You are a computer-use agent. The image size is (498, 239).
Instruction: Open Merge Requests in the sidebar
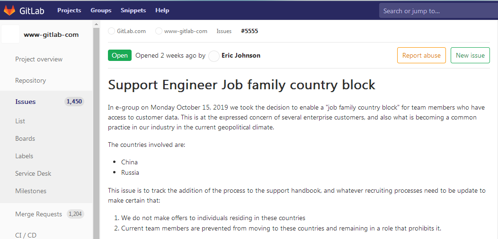[x=38, y=214]
